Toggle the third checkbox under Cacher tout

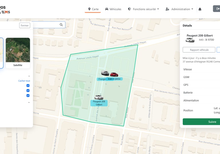[x=28, y=96]
